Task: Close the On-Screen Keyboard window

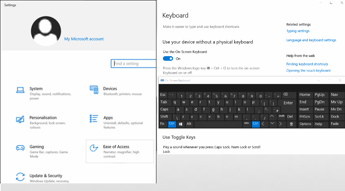Action: (x=340, y=81)
